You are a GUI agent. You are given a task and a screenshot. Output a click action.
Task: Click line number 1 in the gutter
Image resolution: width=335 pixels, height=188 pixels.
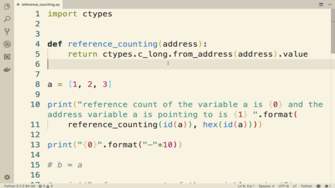[x=38, y=14]
